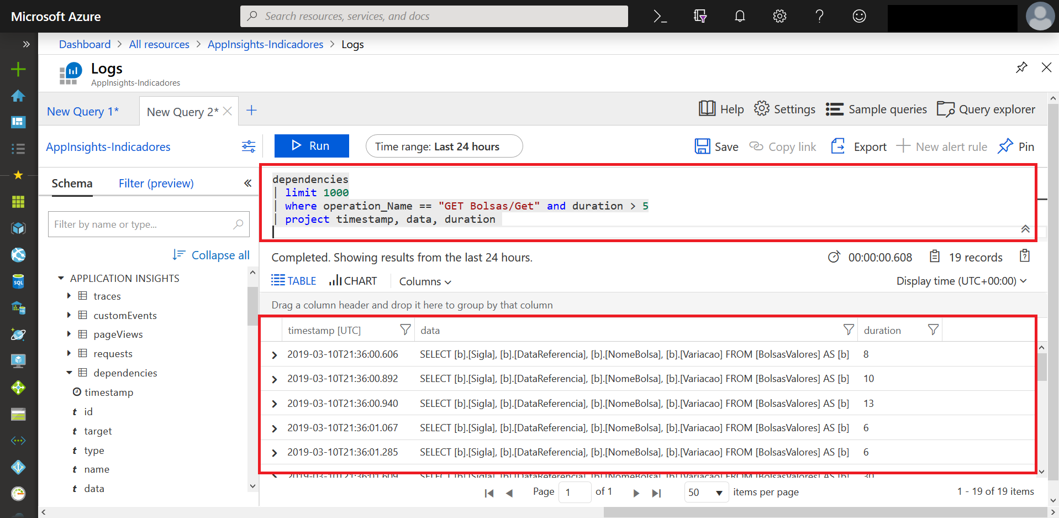Switch to the New Query 1 tab
Screen dimensions: 1059x518
(82, 111)
